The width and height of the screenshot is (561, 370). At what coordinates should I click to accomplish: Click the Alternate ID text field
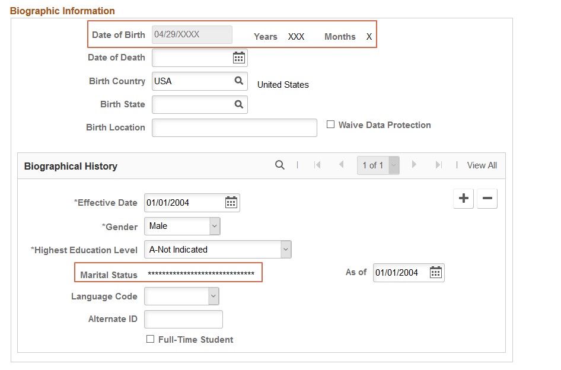183,319
